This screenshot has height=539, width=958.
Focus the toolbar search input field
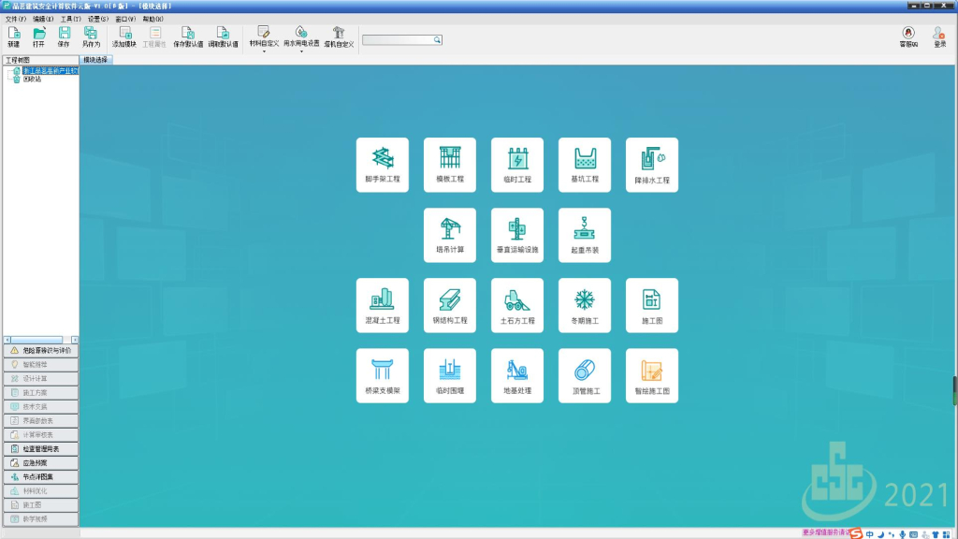point(399,39)
